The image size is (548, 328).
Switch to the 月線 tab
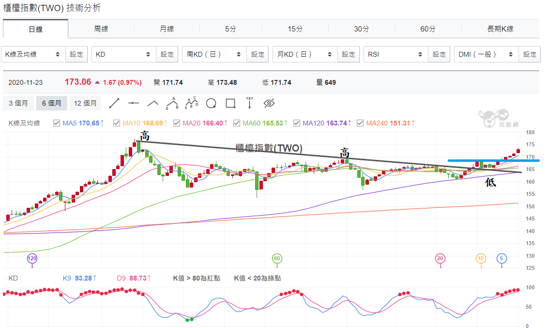click(167, 29)
